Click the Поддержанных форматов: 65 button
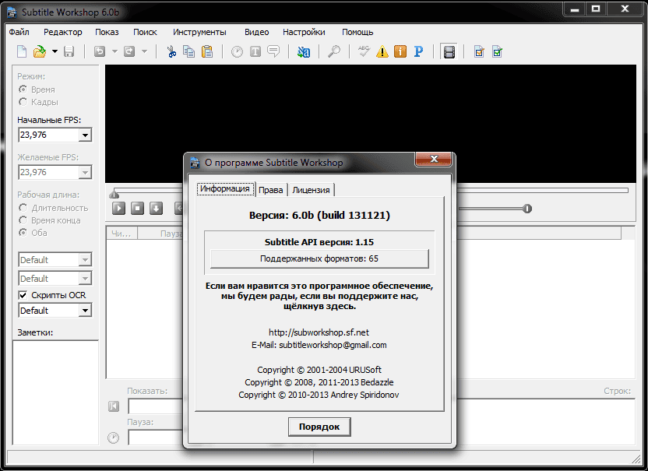The image size is (648, 471). point(319,258)
